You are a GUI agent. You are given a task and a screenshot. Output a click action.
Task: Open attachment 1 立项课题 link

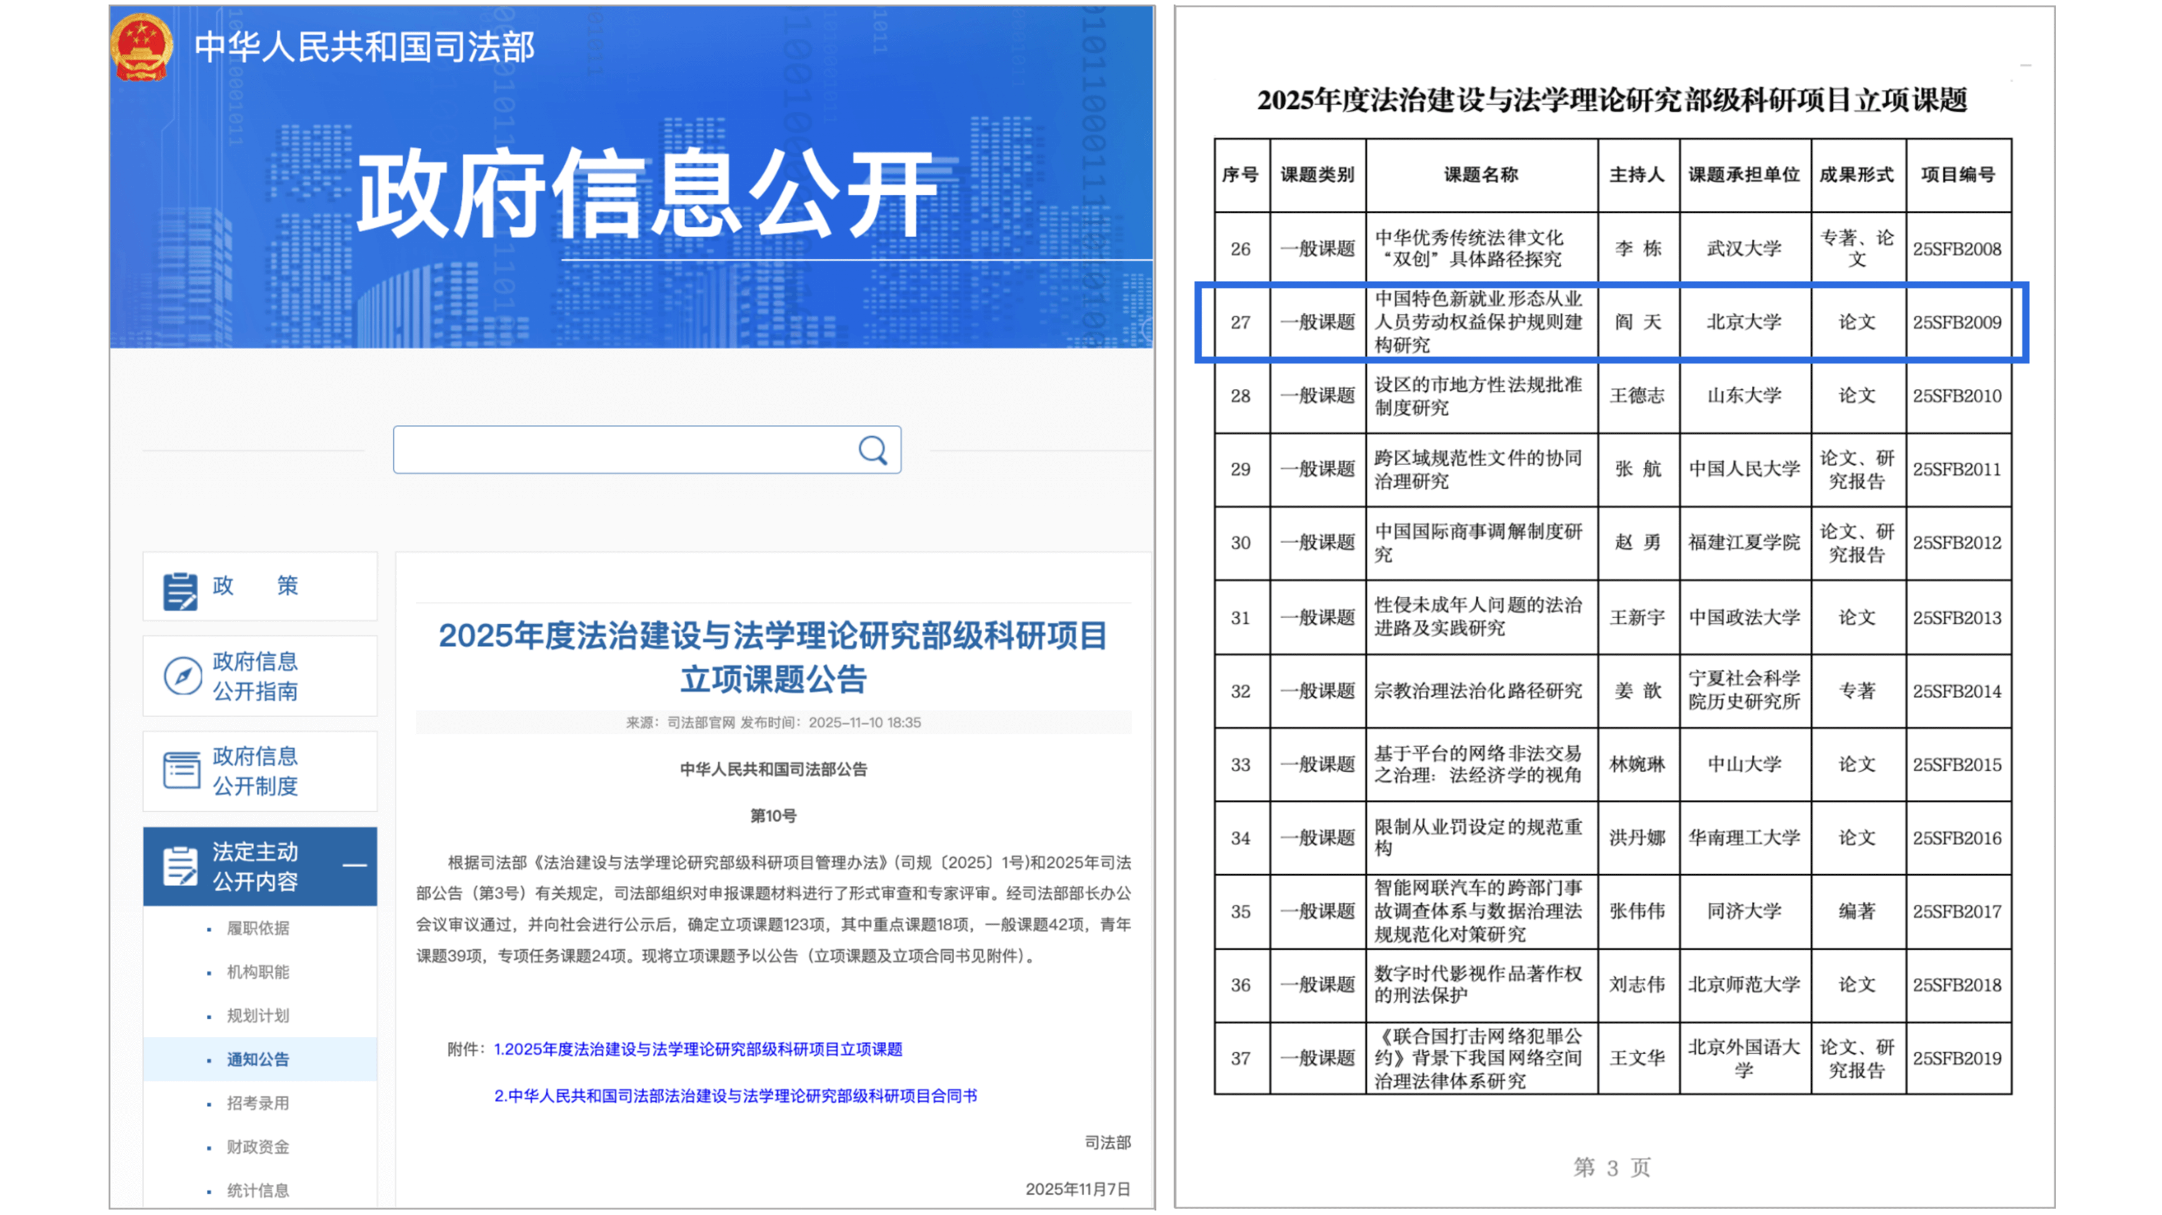click(x=697, y=1049)
